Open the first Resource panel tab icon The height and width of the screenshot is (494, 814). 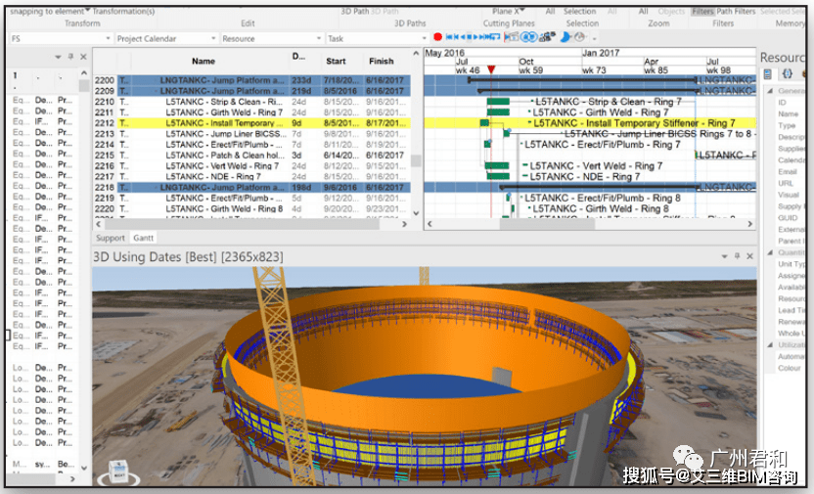pos(768,74)
